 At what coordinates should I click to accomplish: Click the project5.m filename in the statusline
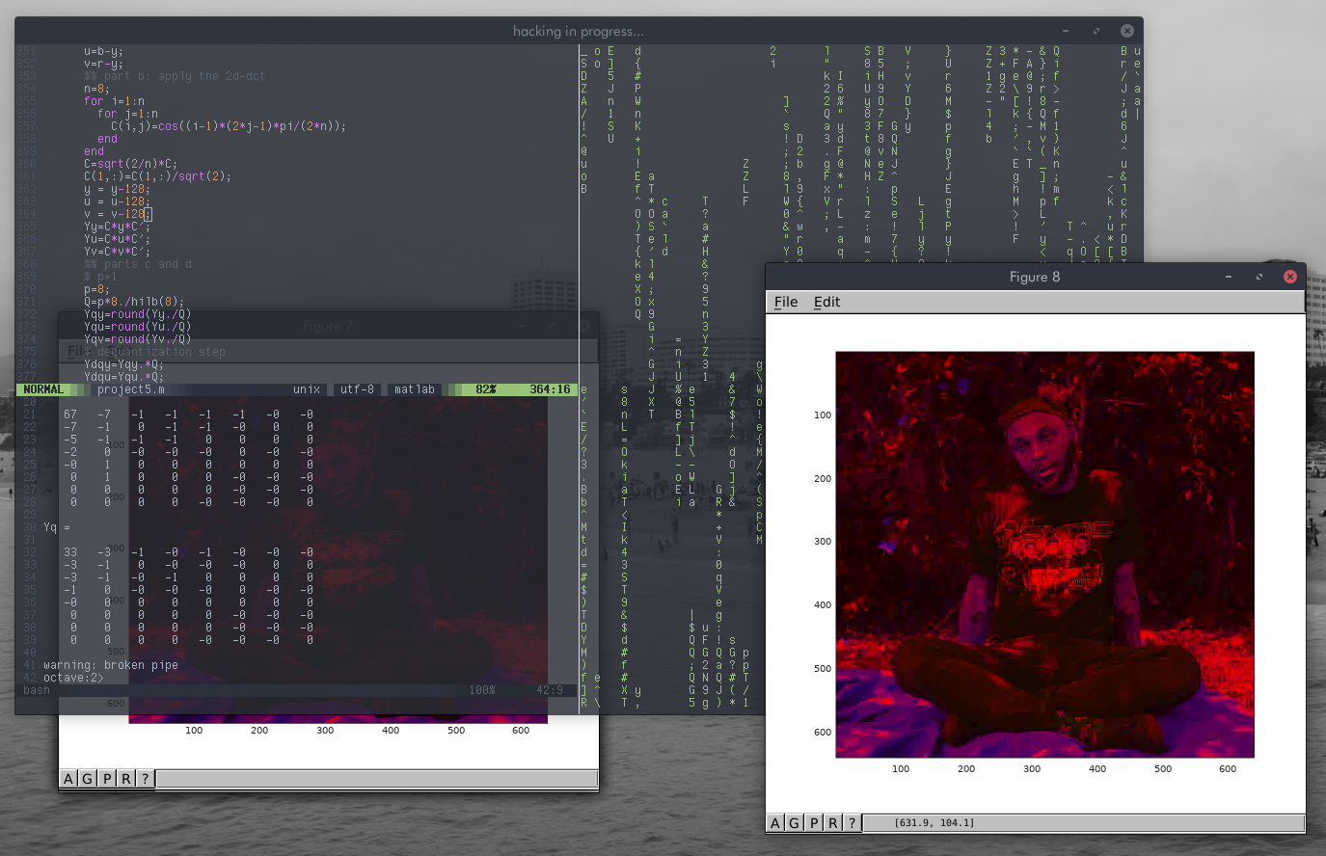(x=131, y=389)
